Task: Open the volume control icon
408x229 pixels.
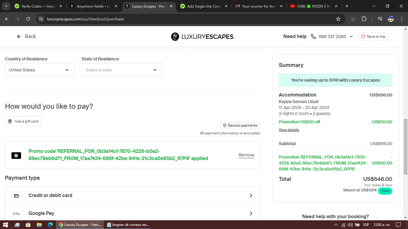Action: (x=350, y=225)
